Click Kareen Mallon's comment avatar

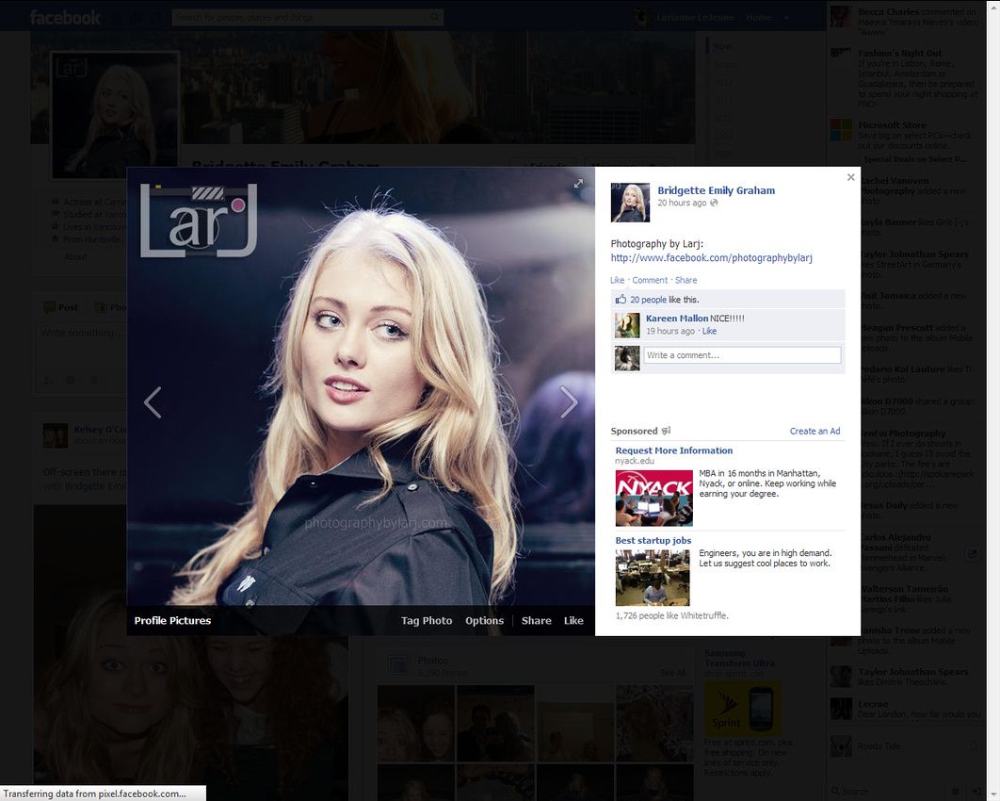(627, 325)
